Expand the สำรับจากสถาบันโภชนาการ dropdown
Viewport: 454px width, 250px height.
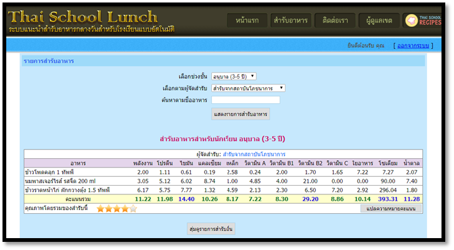click(248, 88)
